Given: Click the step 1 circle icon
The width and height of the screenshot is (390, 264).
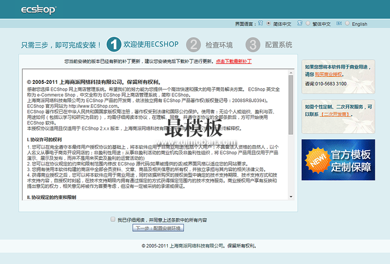Looking at the screenshot, I should click(x=114, y=45).
